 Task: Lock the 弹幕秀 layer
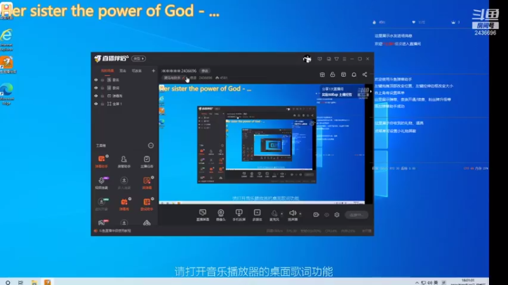(102, 96)
